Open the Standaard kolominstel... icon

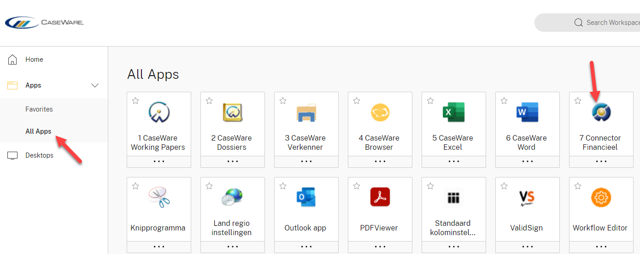point(454,197)
